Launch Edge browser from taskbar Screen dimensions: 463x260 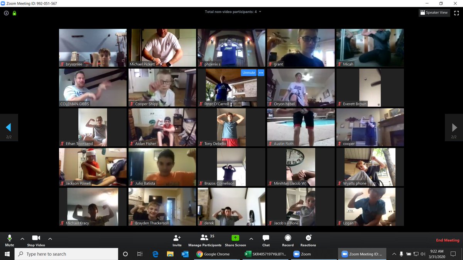coord(155,254)
